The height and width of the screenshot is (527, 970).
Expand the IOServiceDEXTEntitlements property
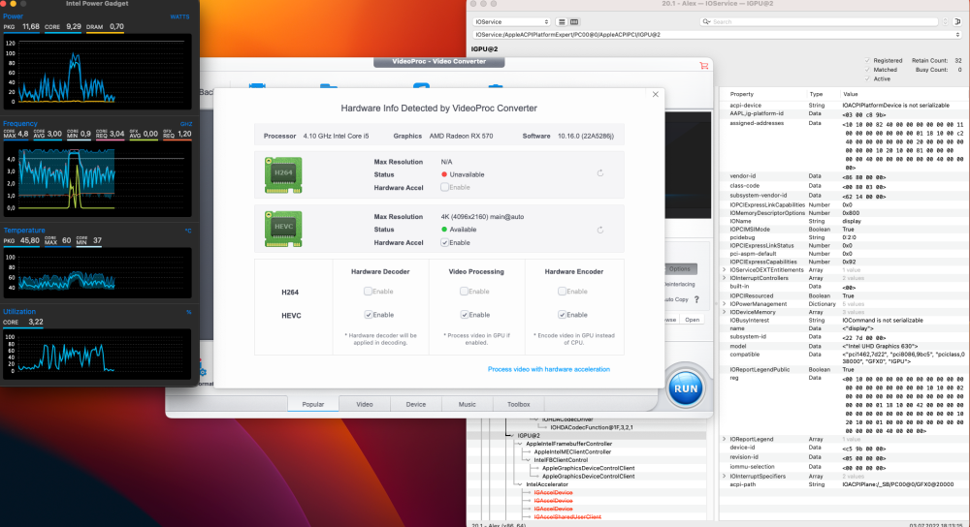click(724, 270)
